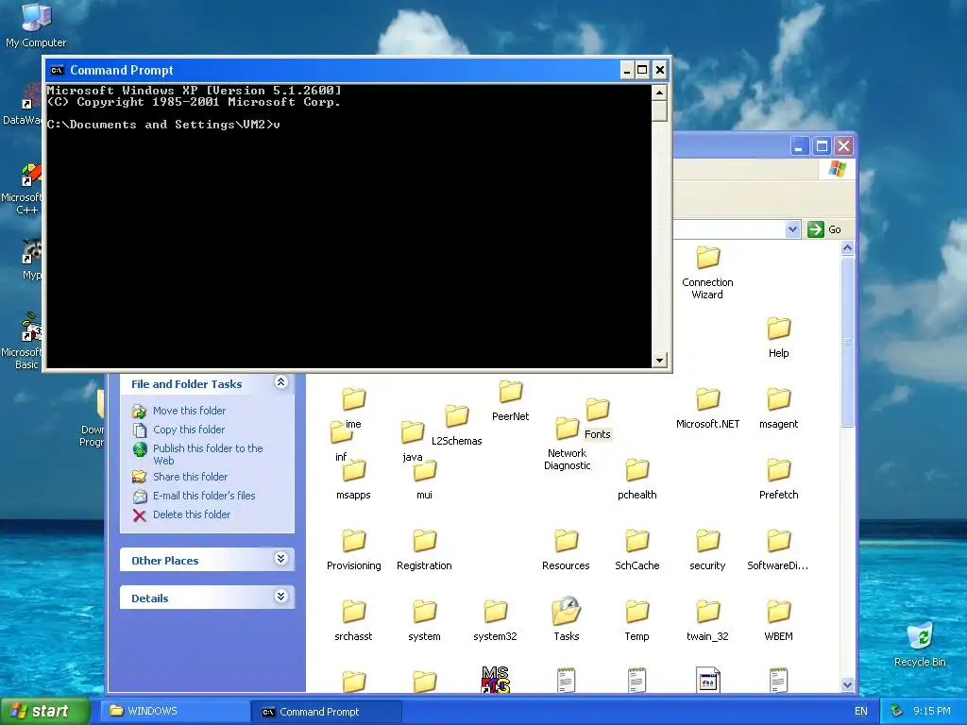Image resolution: width=967 pixels, height=725 pixels.
Task: Select the Fonts folder
Action: click(x=597, y=418)
